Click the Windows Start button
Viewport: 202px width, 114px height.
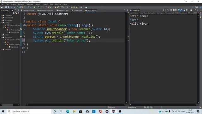[3, 111]
